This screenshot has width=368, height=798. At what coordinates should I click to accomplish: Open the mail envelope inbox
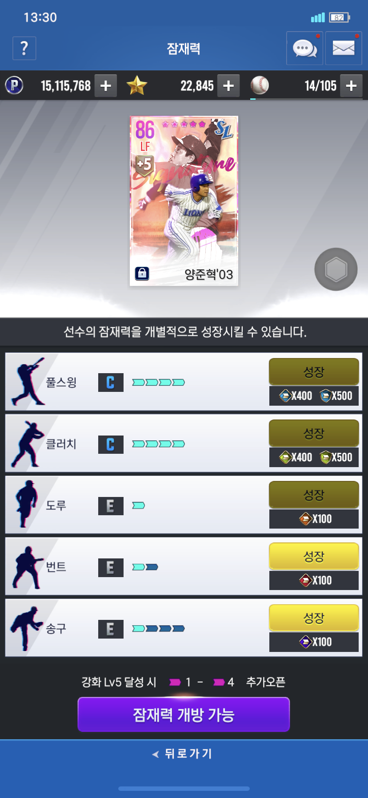(344, 48)
